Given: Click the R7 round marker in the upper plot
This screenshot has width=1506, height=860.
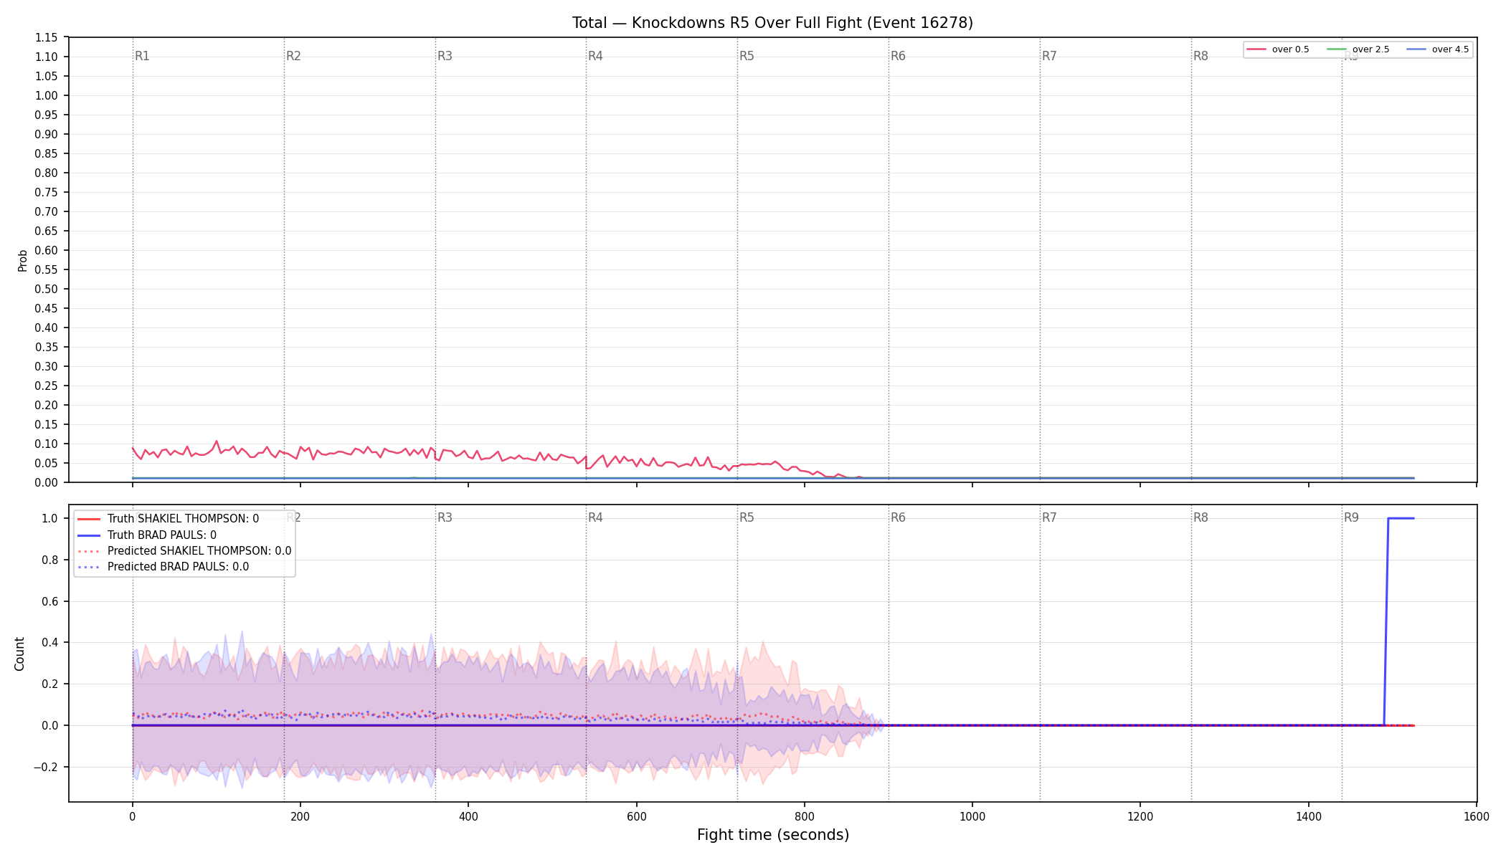Looking at the screenshot, I should point(1049,56).
